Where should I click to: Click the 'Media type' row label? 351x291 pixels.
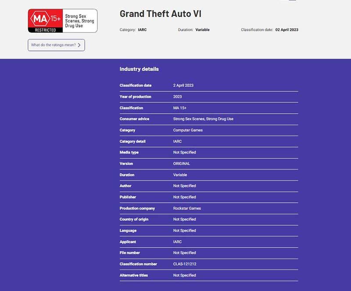click(129, 152)
